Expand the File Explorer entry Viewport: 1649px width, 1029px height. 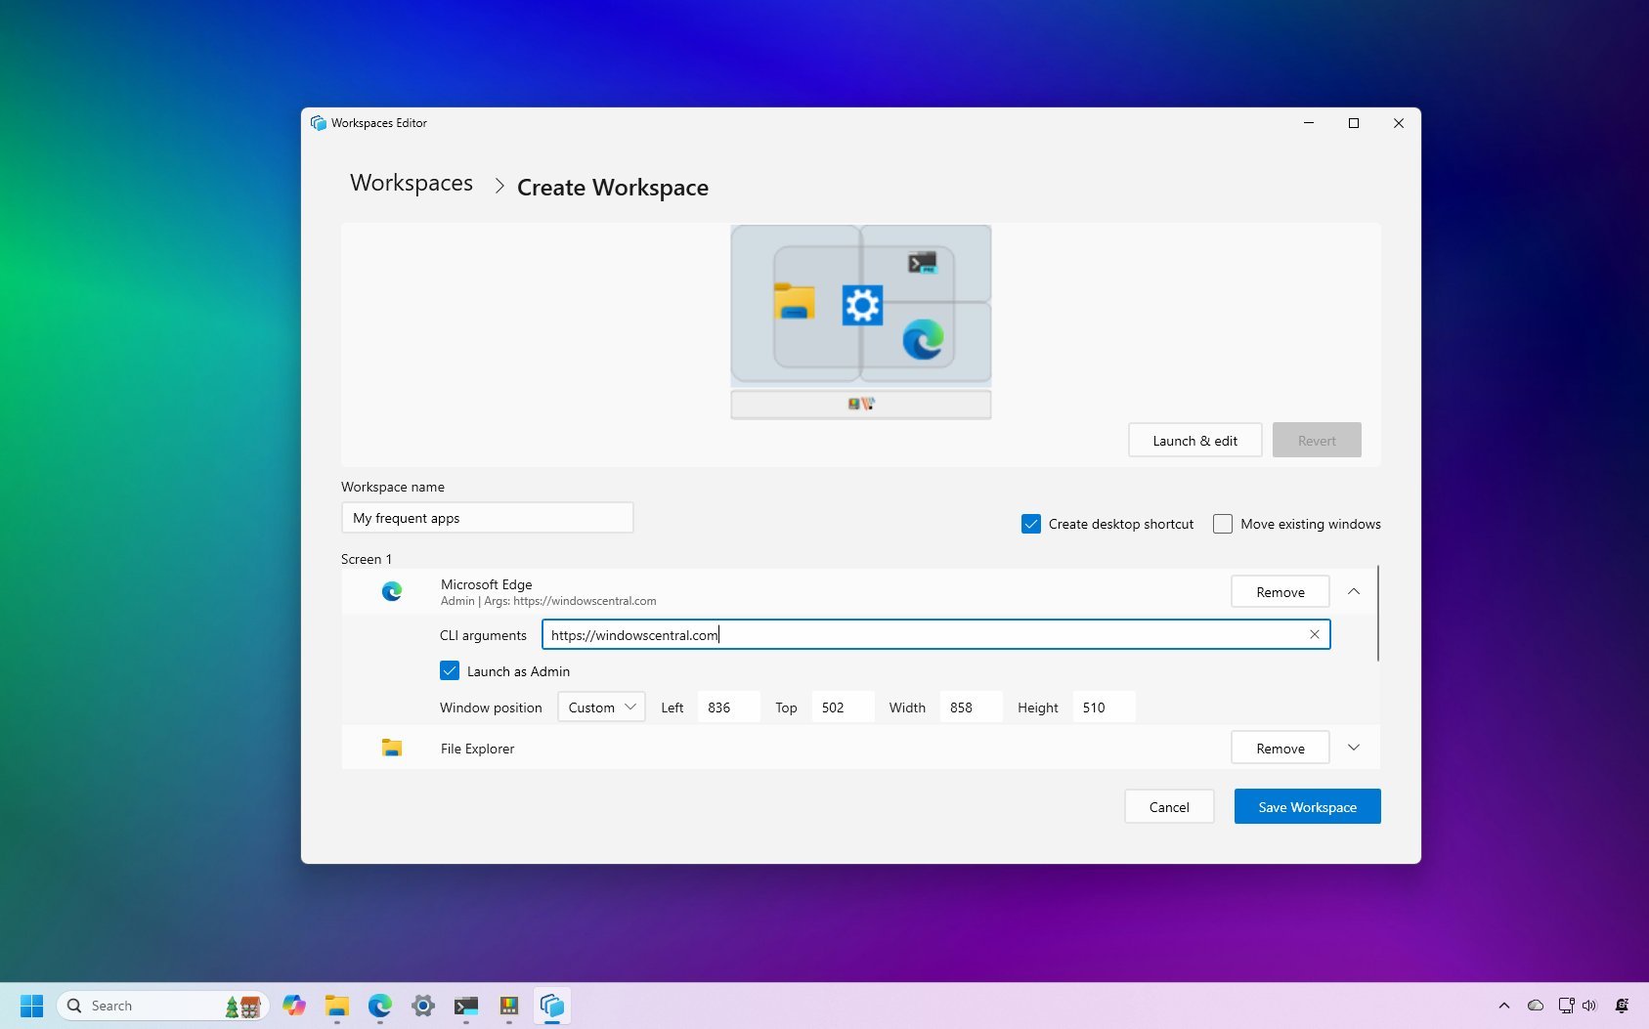click(1354, 748)
